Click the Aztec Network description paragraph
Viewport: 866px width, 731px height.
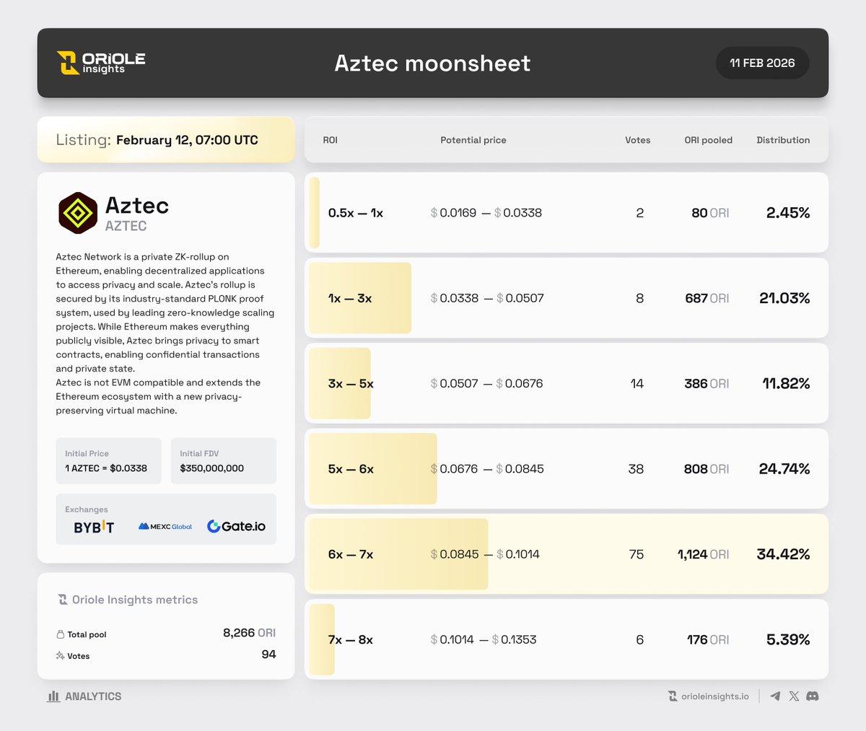pyautogui.click(x=165, y=333)
